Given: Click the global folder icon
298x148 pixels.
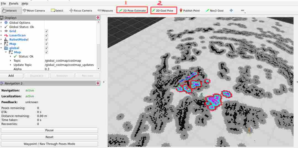Looking at the screenshot, I should [x=6, y=48].
